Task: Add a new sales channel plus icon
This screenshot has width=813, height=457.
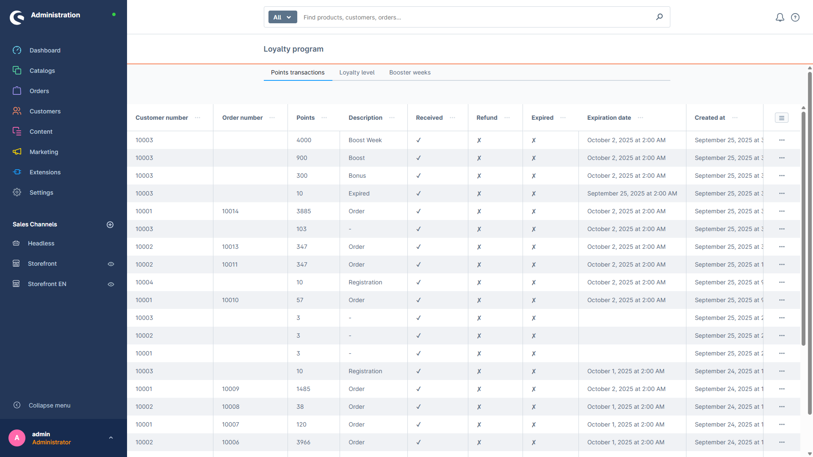Action: 110,225
